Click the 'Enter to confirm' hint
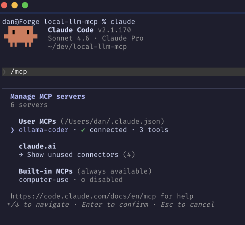This screenshot has width=245, height=225. tap(115, 204)
